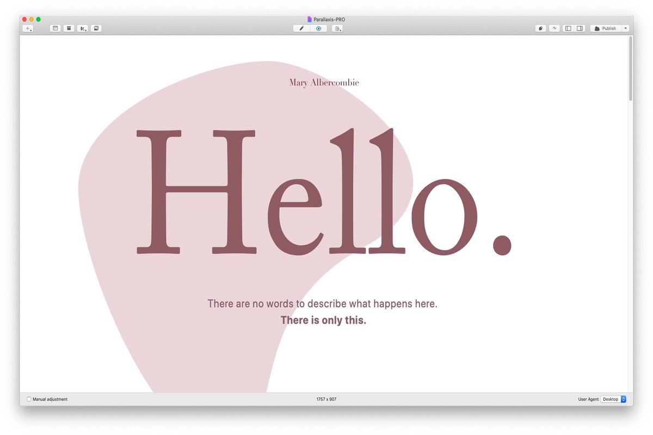Click the vertical scrollbar thumb
This screenshot has width=653, height=435.
click(630, 68)
